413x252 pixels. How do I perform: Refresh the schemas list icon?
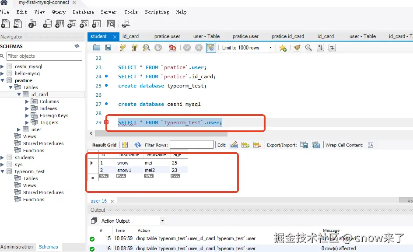pyautogui.click(x=77, y=46)
